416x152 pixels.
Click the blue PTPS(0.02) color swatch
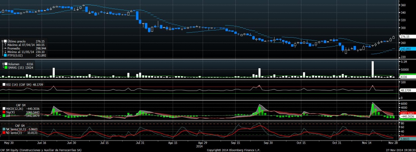point(5,55)
